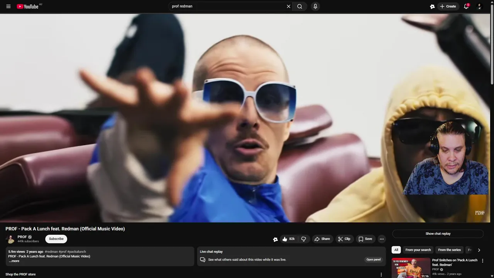This screenshot has width=494, height=278.
Task: Start voice search with microphone
Action: (x=315, y=7)
